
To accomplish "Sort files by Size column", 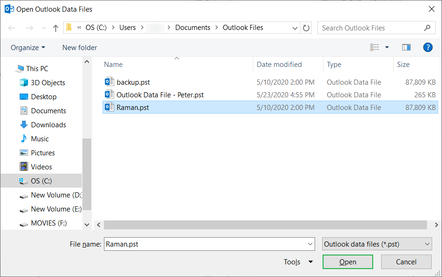I will coord(403,65).
